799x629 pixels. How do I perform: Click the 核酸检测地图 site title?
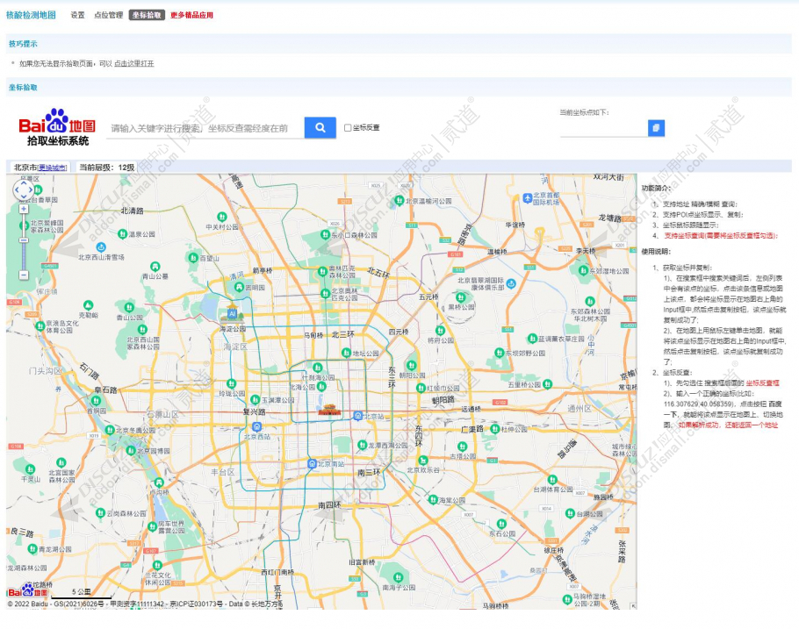(x=31, y=15)
